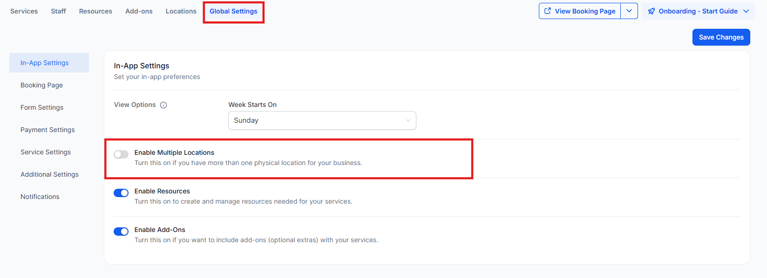Image resolution: width=767 pixels, height=278 pixels.
Task: Click the View Booking Page button
Action: (x=584, y=11)
